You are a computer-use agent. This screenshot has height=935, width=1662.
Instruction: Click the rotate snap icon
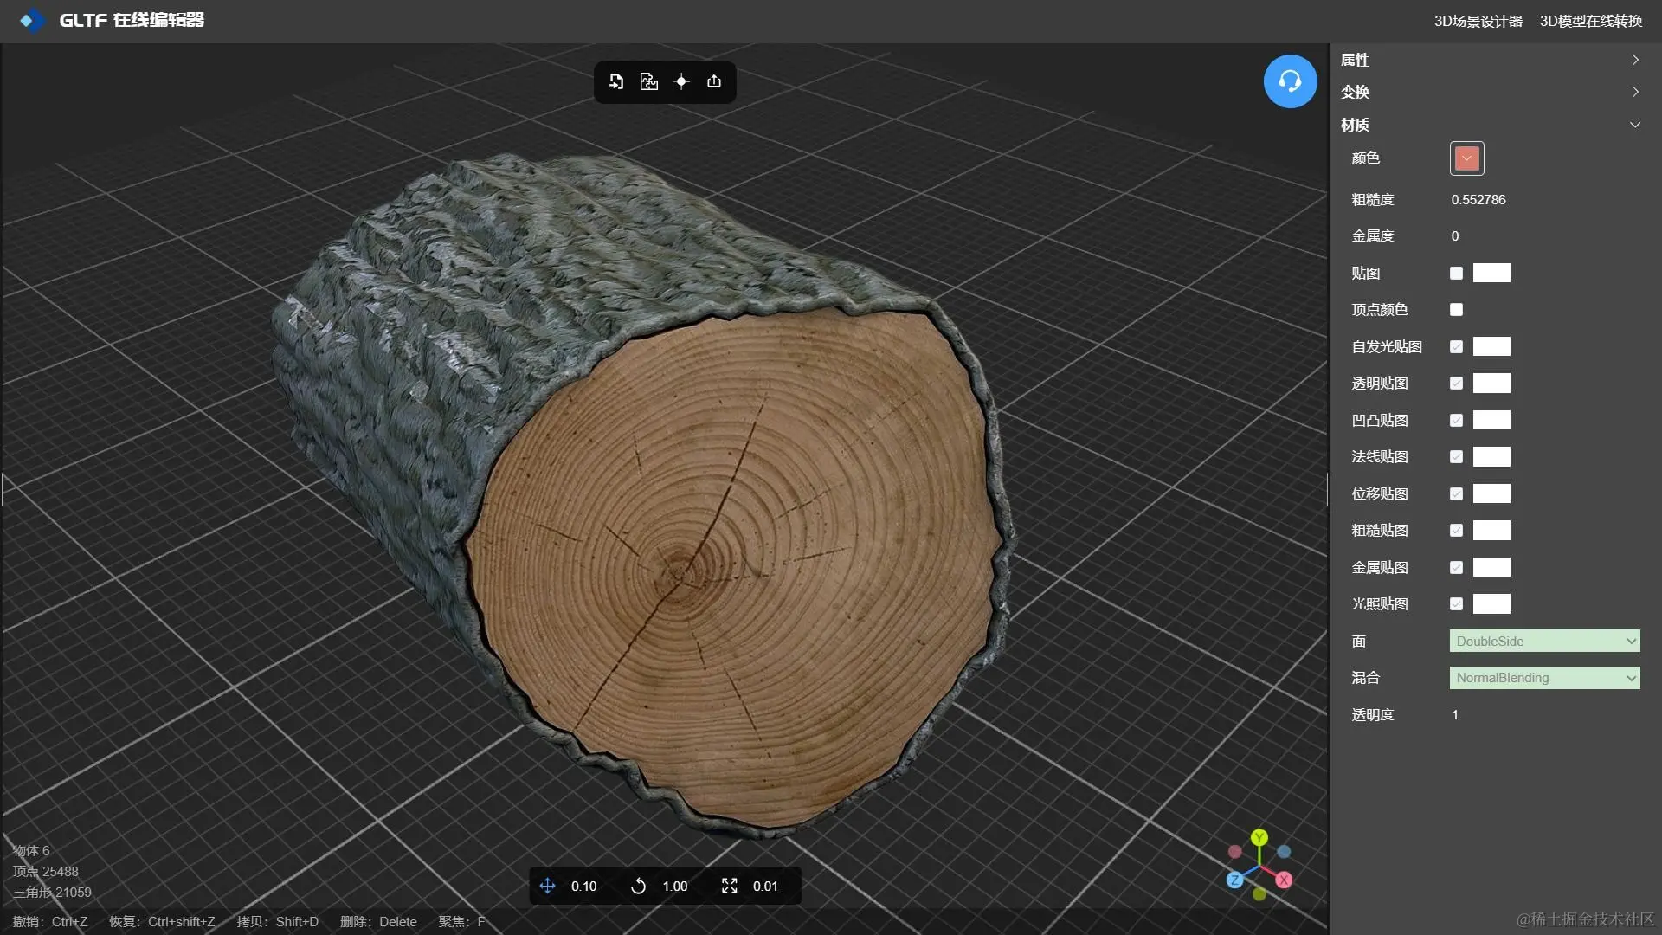pyautogui.click(x=639, y=886)
